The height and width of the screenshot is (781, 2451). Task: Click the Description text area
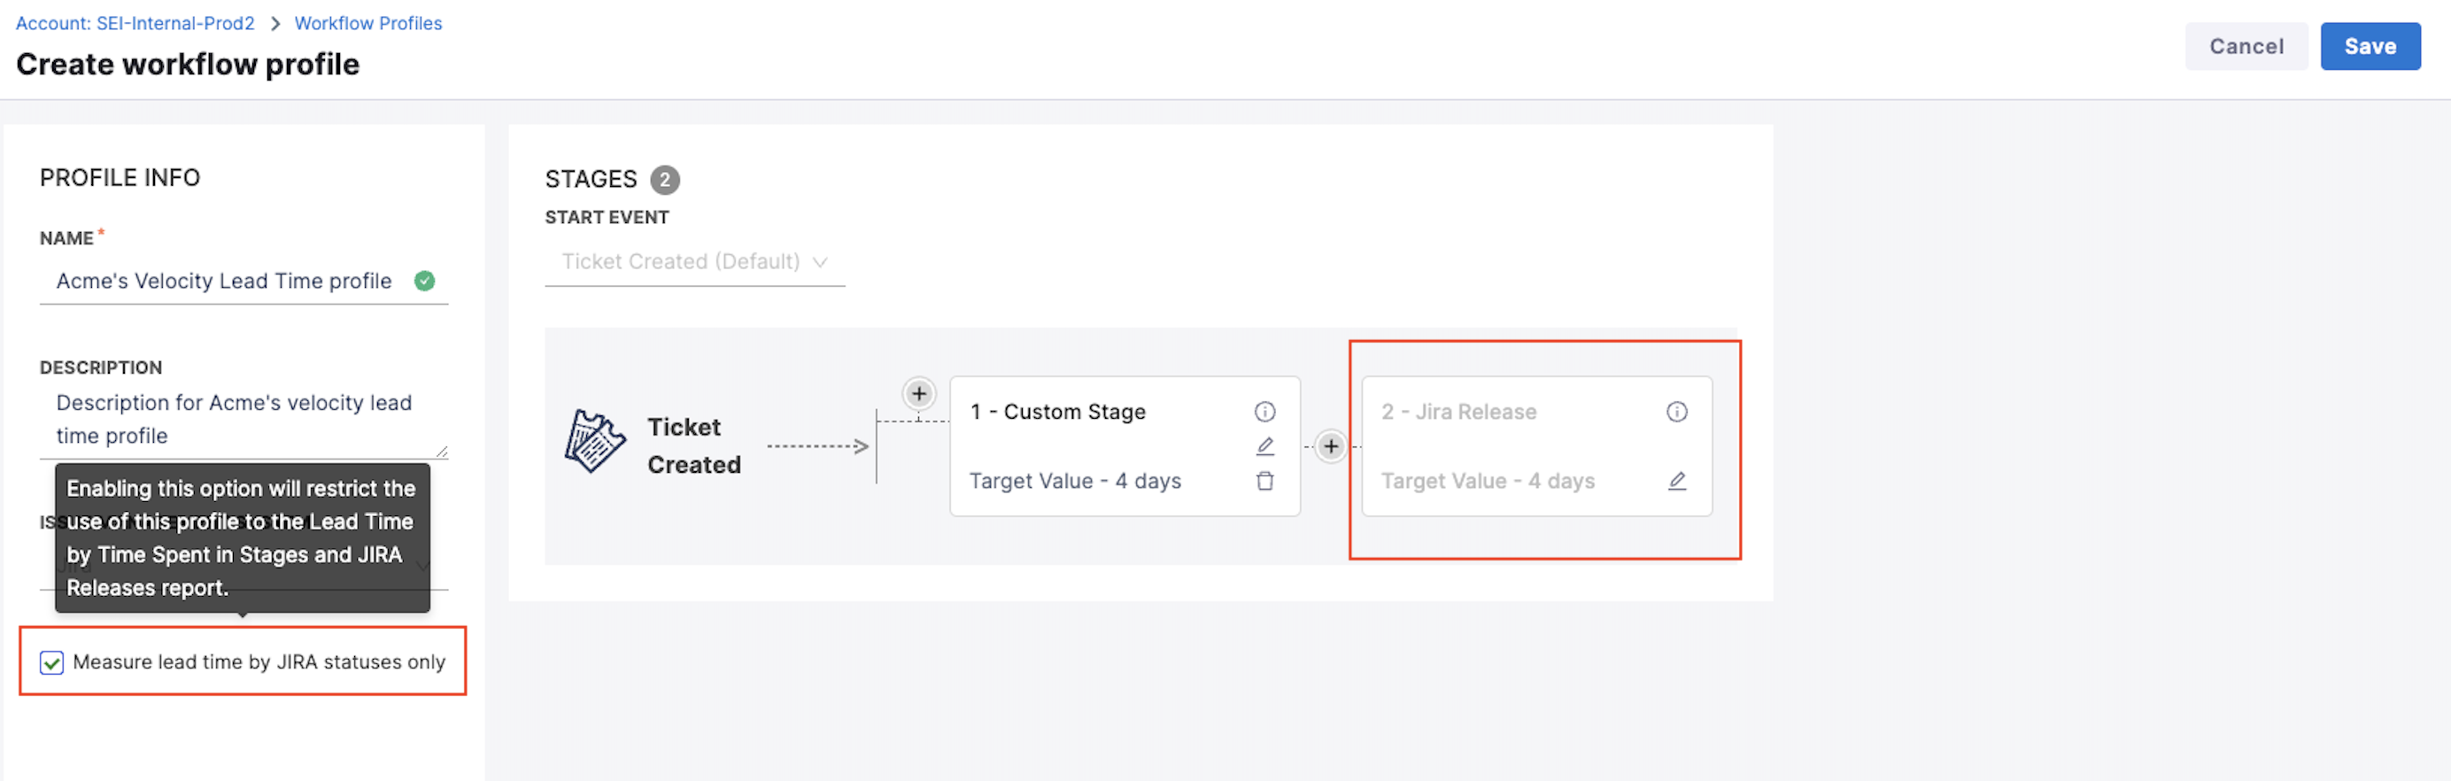pos(238,419)
